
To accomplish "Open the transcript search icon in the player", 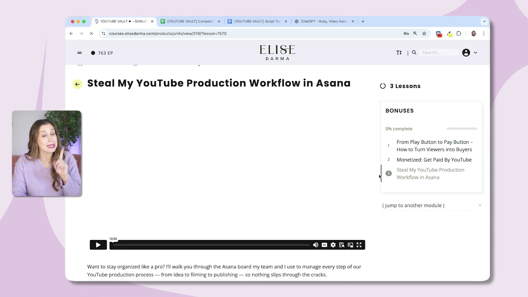I will click(342, 245).
